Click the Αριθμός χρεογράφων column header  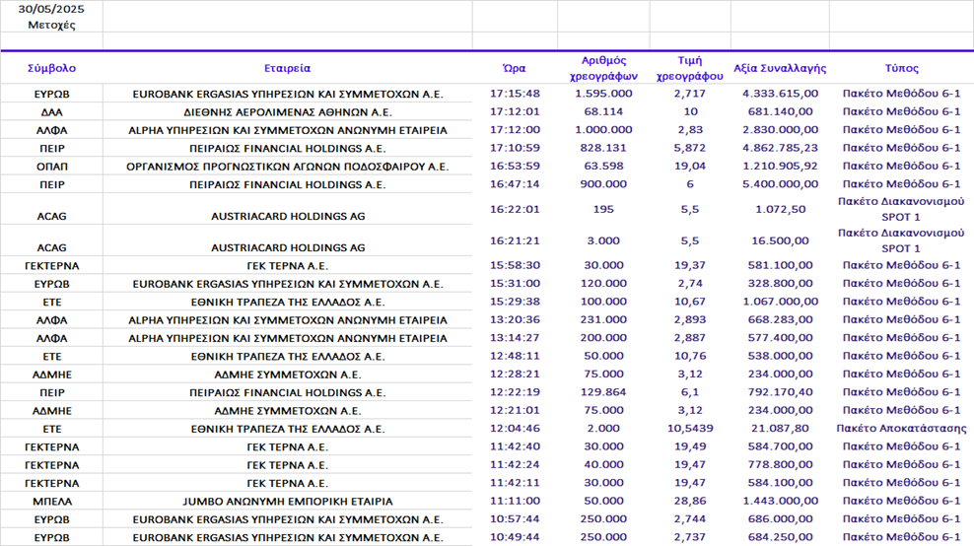point(603,68)
